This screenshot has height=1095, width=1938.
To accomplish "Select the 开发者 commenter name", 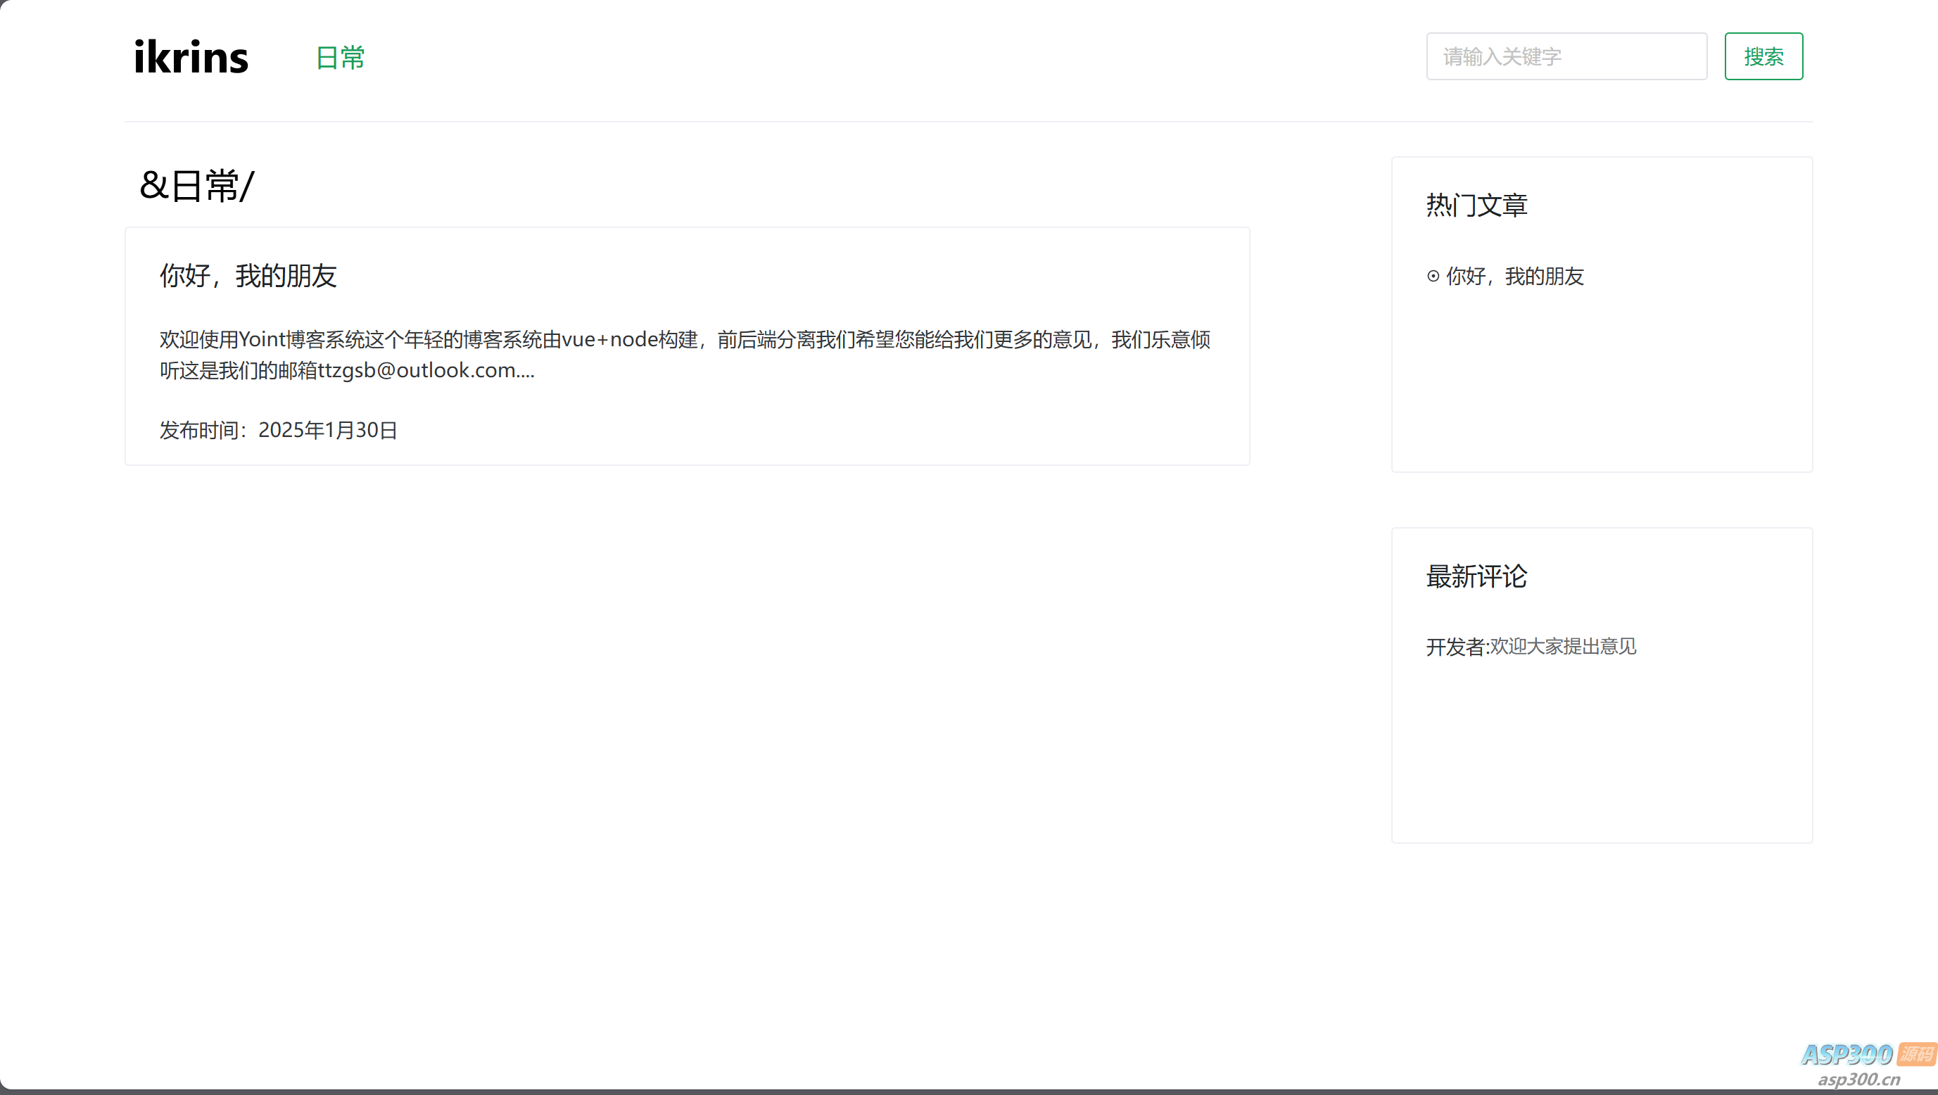I will (x=1456, y=647).
